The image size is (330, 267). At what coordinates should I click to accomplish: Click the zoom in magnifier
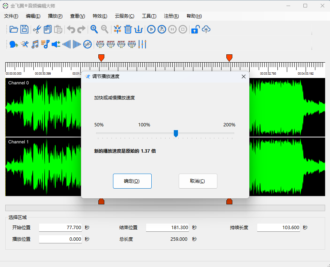[x=94, y=29]
